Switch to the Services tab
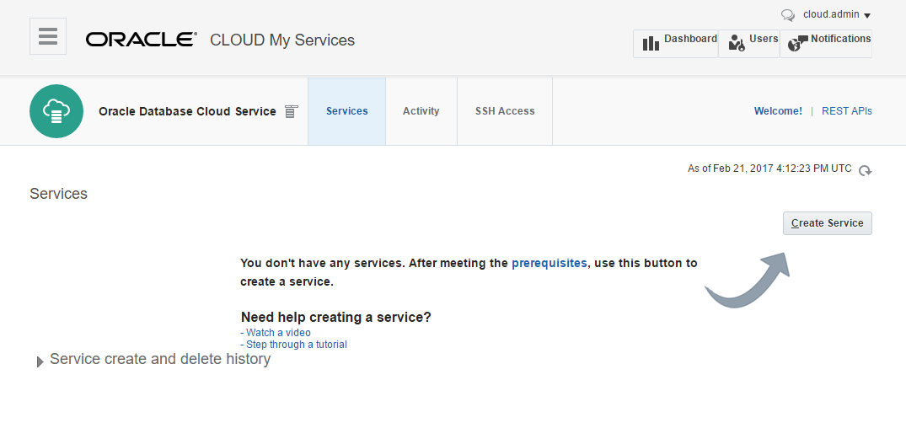The height and width of the screenshot is (439, 906). click(x=346, y=111)
